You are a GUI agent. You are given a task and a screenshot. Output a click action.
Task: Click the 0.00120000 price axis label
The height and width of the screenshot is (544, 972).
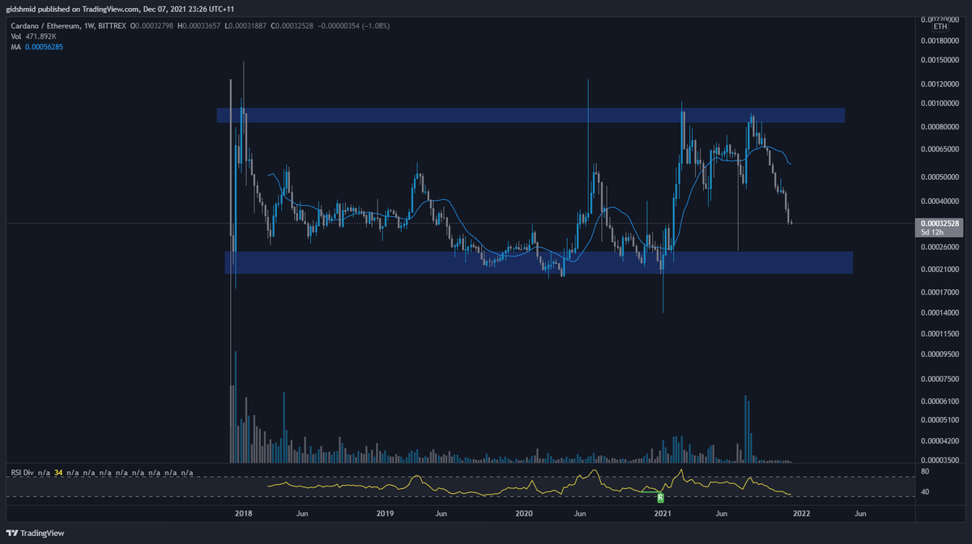pyautogui.click(x=940, y=84)
